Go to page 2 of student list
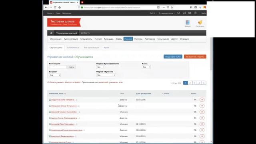This screenshot has width=256, height=144. (190, 83)
